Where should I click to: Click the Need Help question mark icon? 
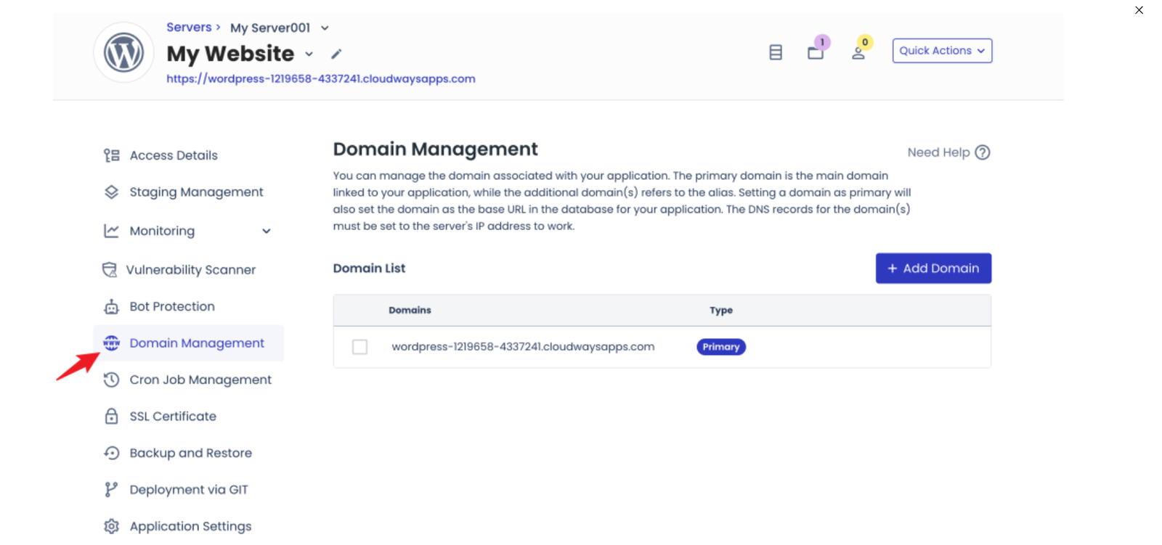pos(983,152)
